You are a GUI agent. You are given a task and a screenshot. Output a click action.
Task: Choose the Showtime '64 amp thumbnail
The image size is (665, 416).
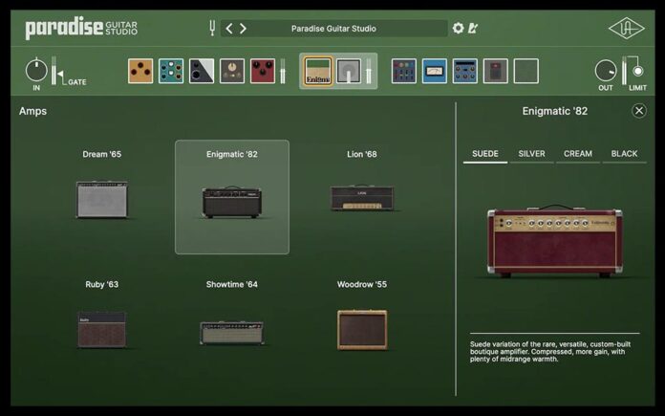pyautogui.click(x=232, y=333)
